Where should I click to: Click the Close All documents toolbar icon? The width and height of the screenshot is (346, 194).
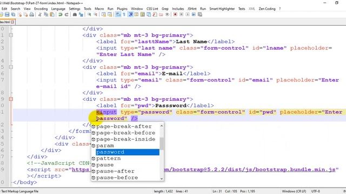point(25,15)
